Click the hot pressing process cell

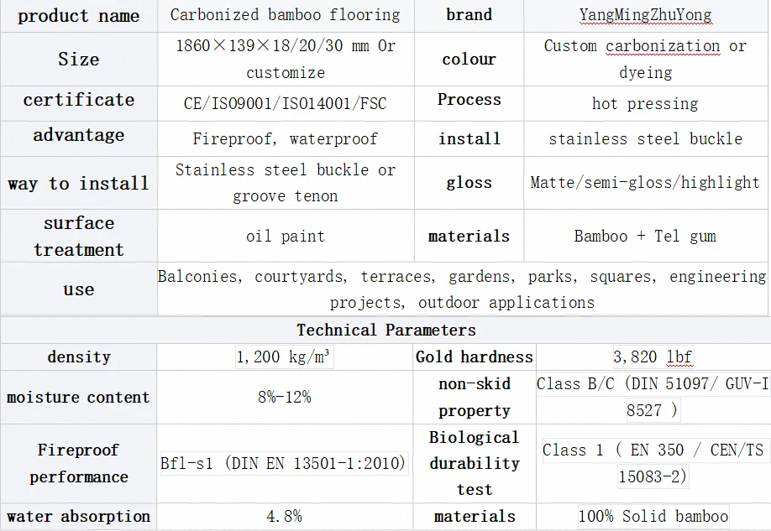click(646, 104)
